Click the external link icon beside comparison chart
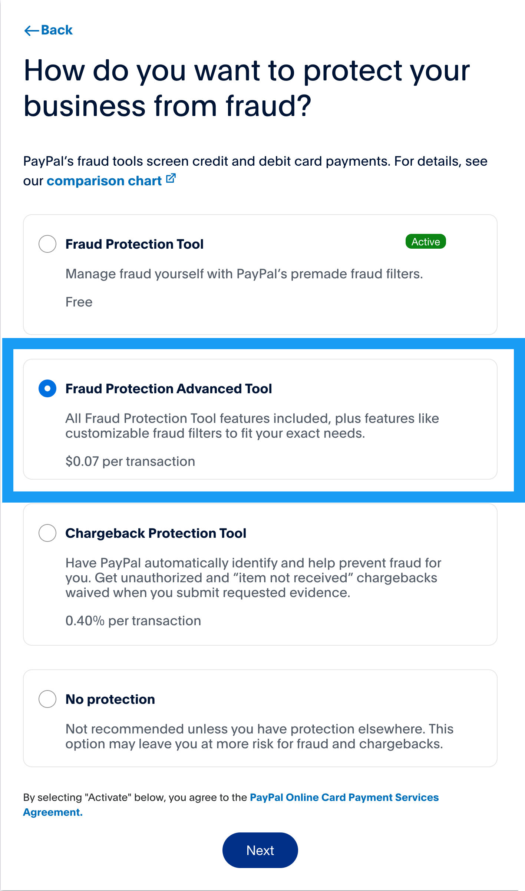Screen dimensions: 525x891 tap(171, 179)
